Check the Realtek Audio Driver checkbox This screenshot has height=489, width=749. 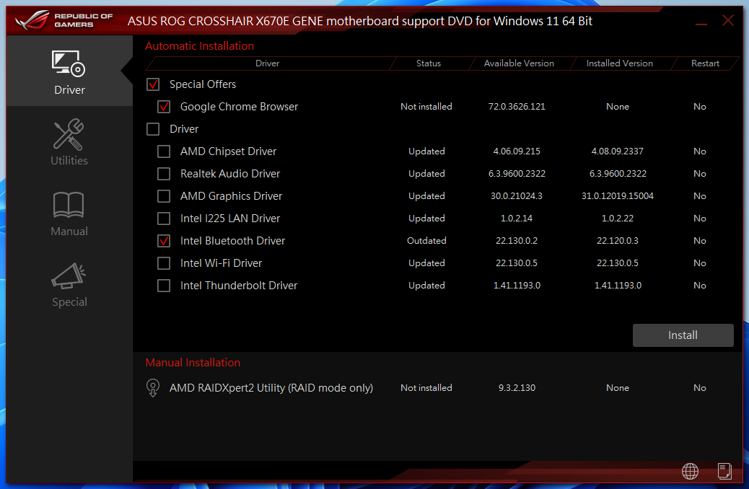[164, 174]
